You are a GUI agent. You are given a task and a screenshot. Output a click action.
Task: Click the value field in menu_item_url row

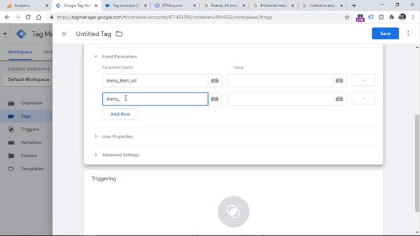(280, 81)
